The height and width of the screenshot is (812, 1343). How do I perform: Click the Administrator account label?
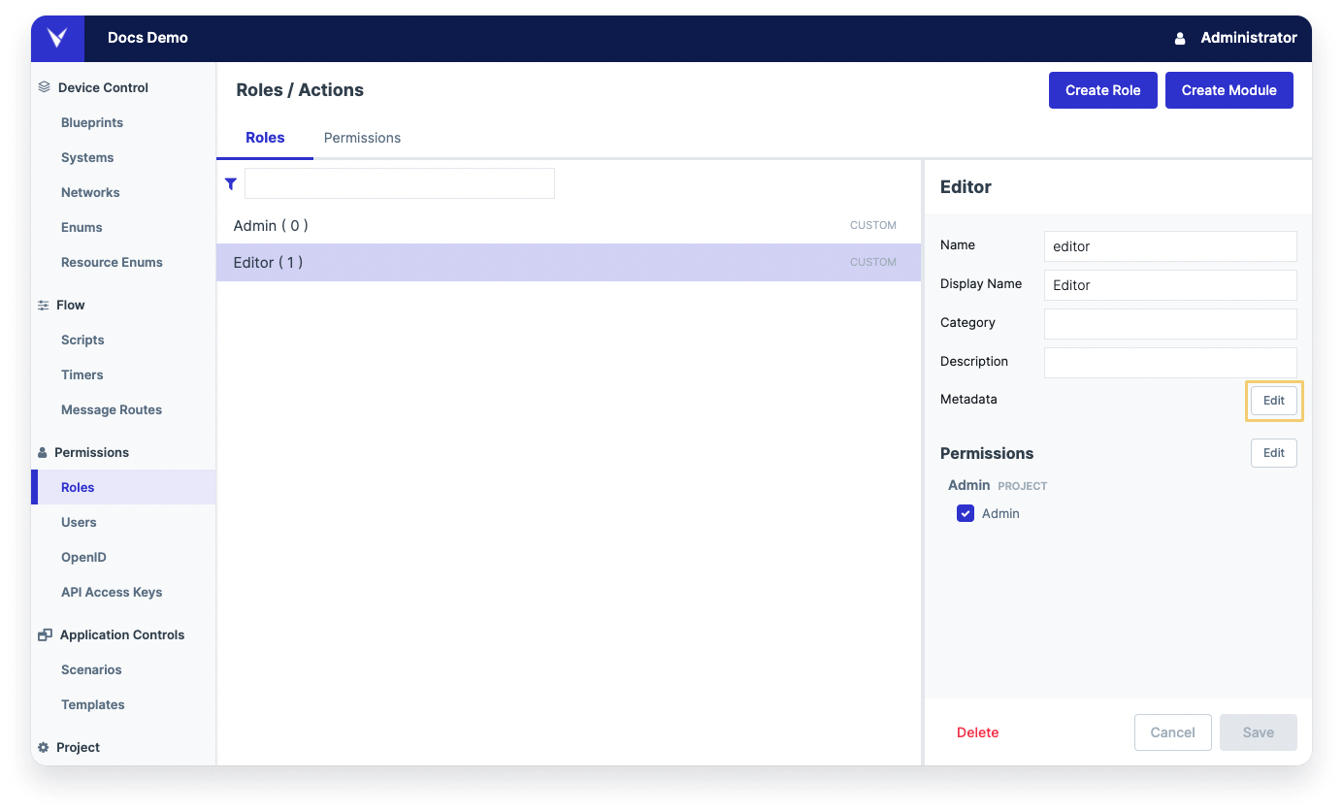1249,38
